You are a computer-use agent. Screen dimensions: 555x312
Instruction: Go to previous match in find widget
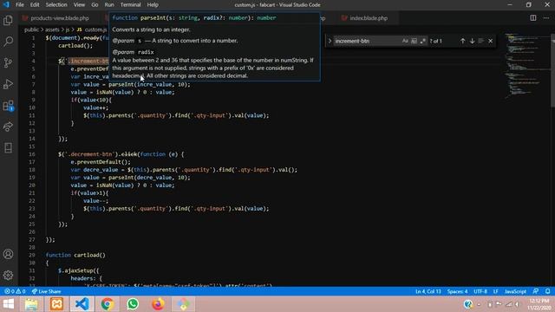click(x=462, y=41)
